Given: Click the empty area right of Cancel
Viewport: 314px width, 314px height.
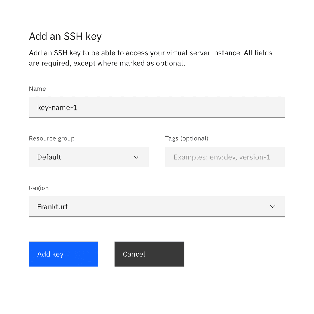Looking at the screenshot, I should click(234, 254).
